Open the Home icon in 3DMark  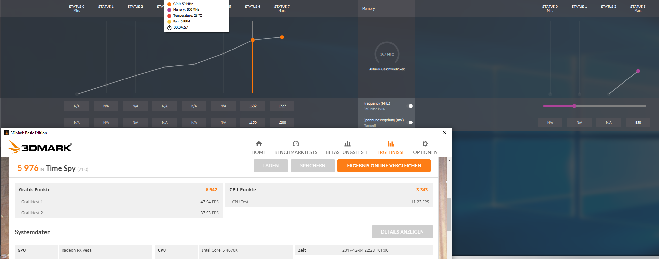(259, 144)
